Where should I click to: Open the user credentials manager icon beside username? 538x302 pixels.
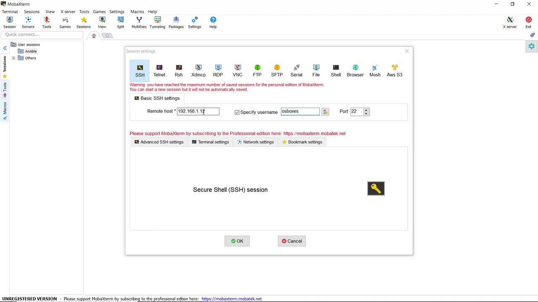(325, 112)
